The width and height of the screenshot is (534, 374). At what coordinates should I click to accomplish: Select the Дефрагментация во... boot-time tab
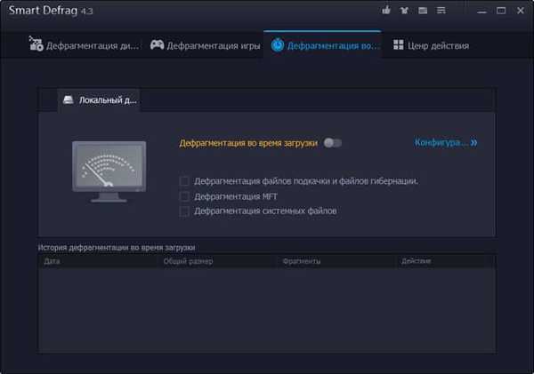click(x=322, y=45)
